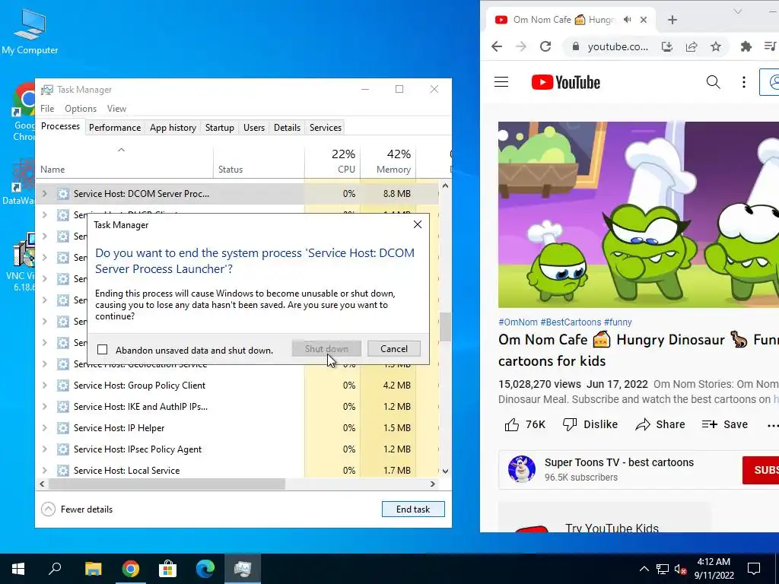Click the Shut down button in dialog

point(326,348)
